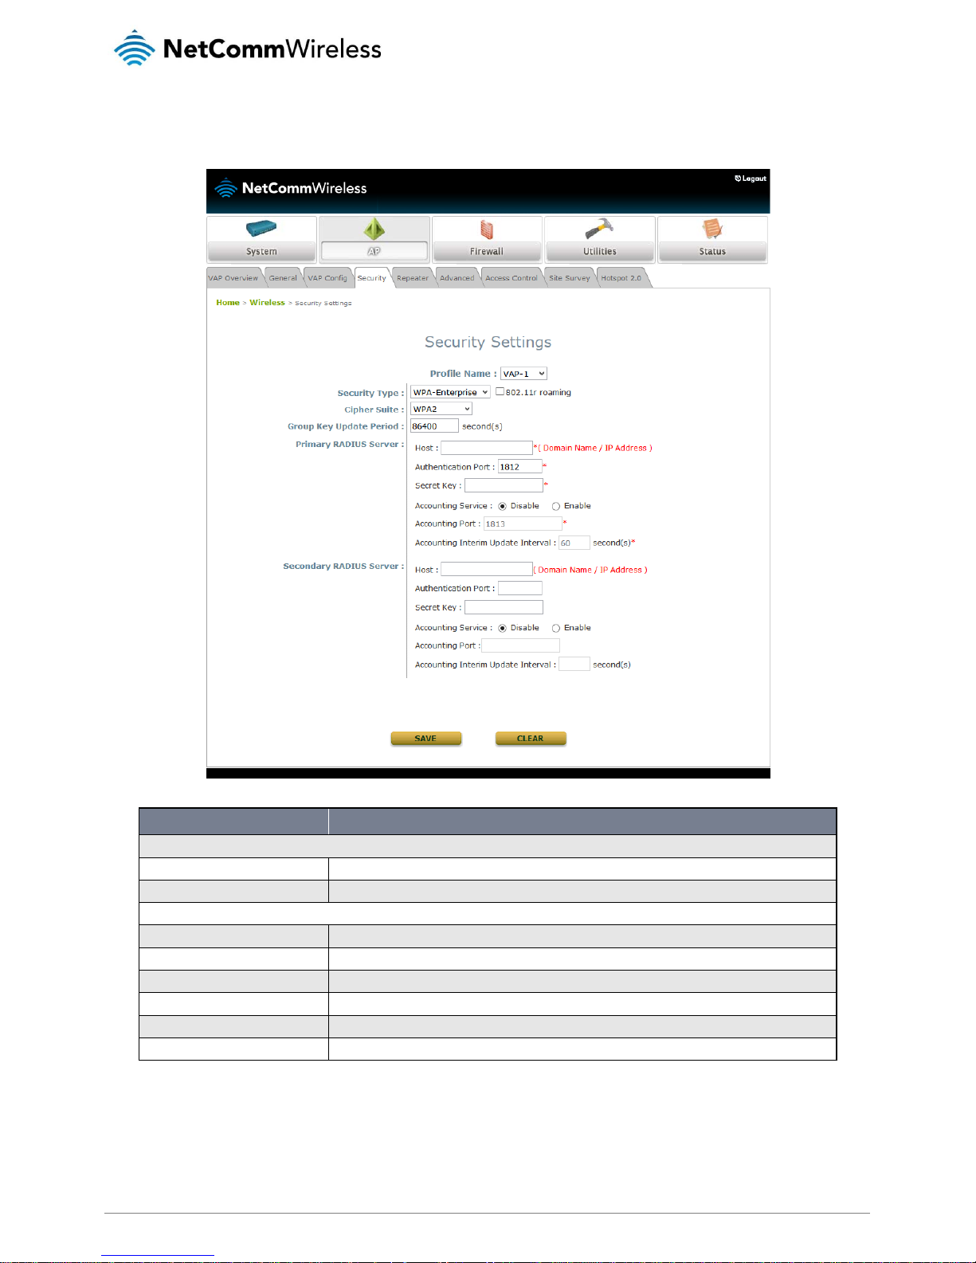Select Primary Accounting Service Disable radio

click(x=502, y=506)
